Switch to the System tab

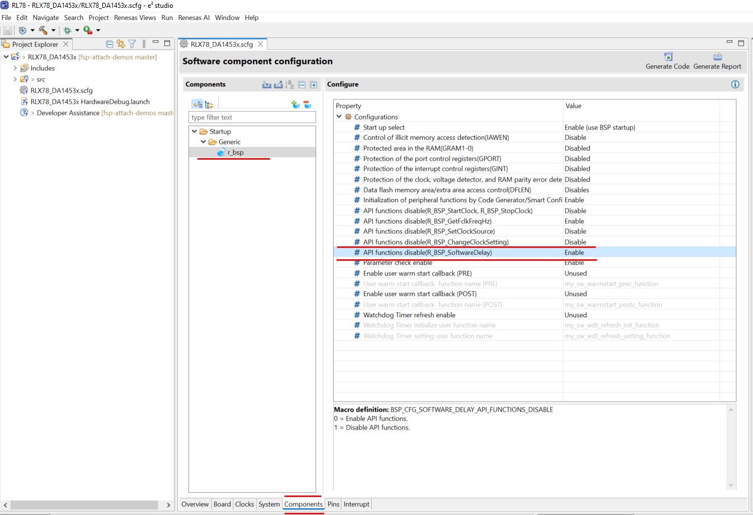tap(269, 504)
